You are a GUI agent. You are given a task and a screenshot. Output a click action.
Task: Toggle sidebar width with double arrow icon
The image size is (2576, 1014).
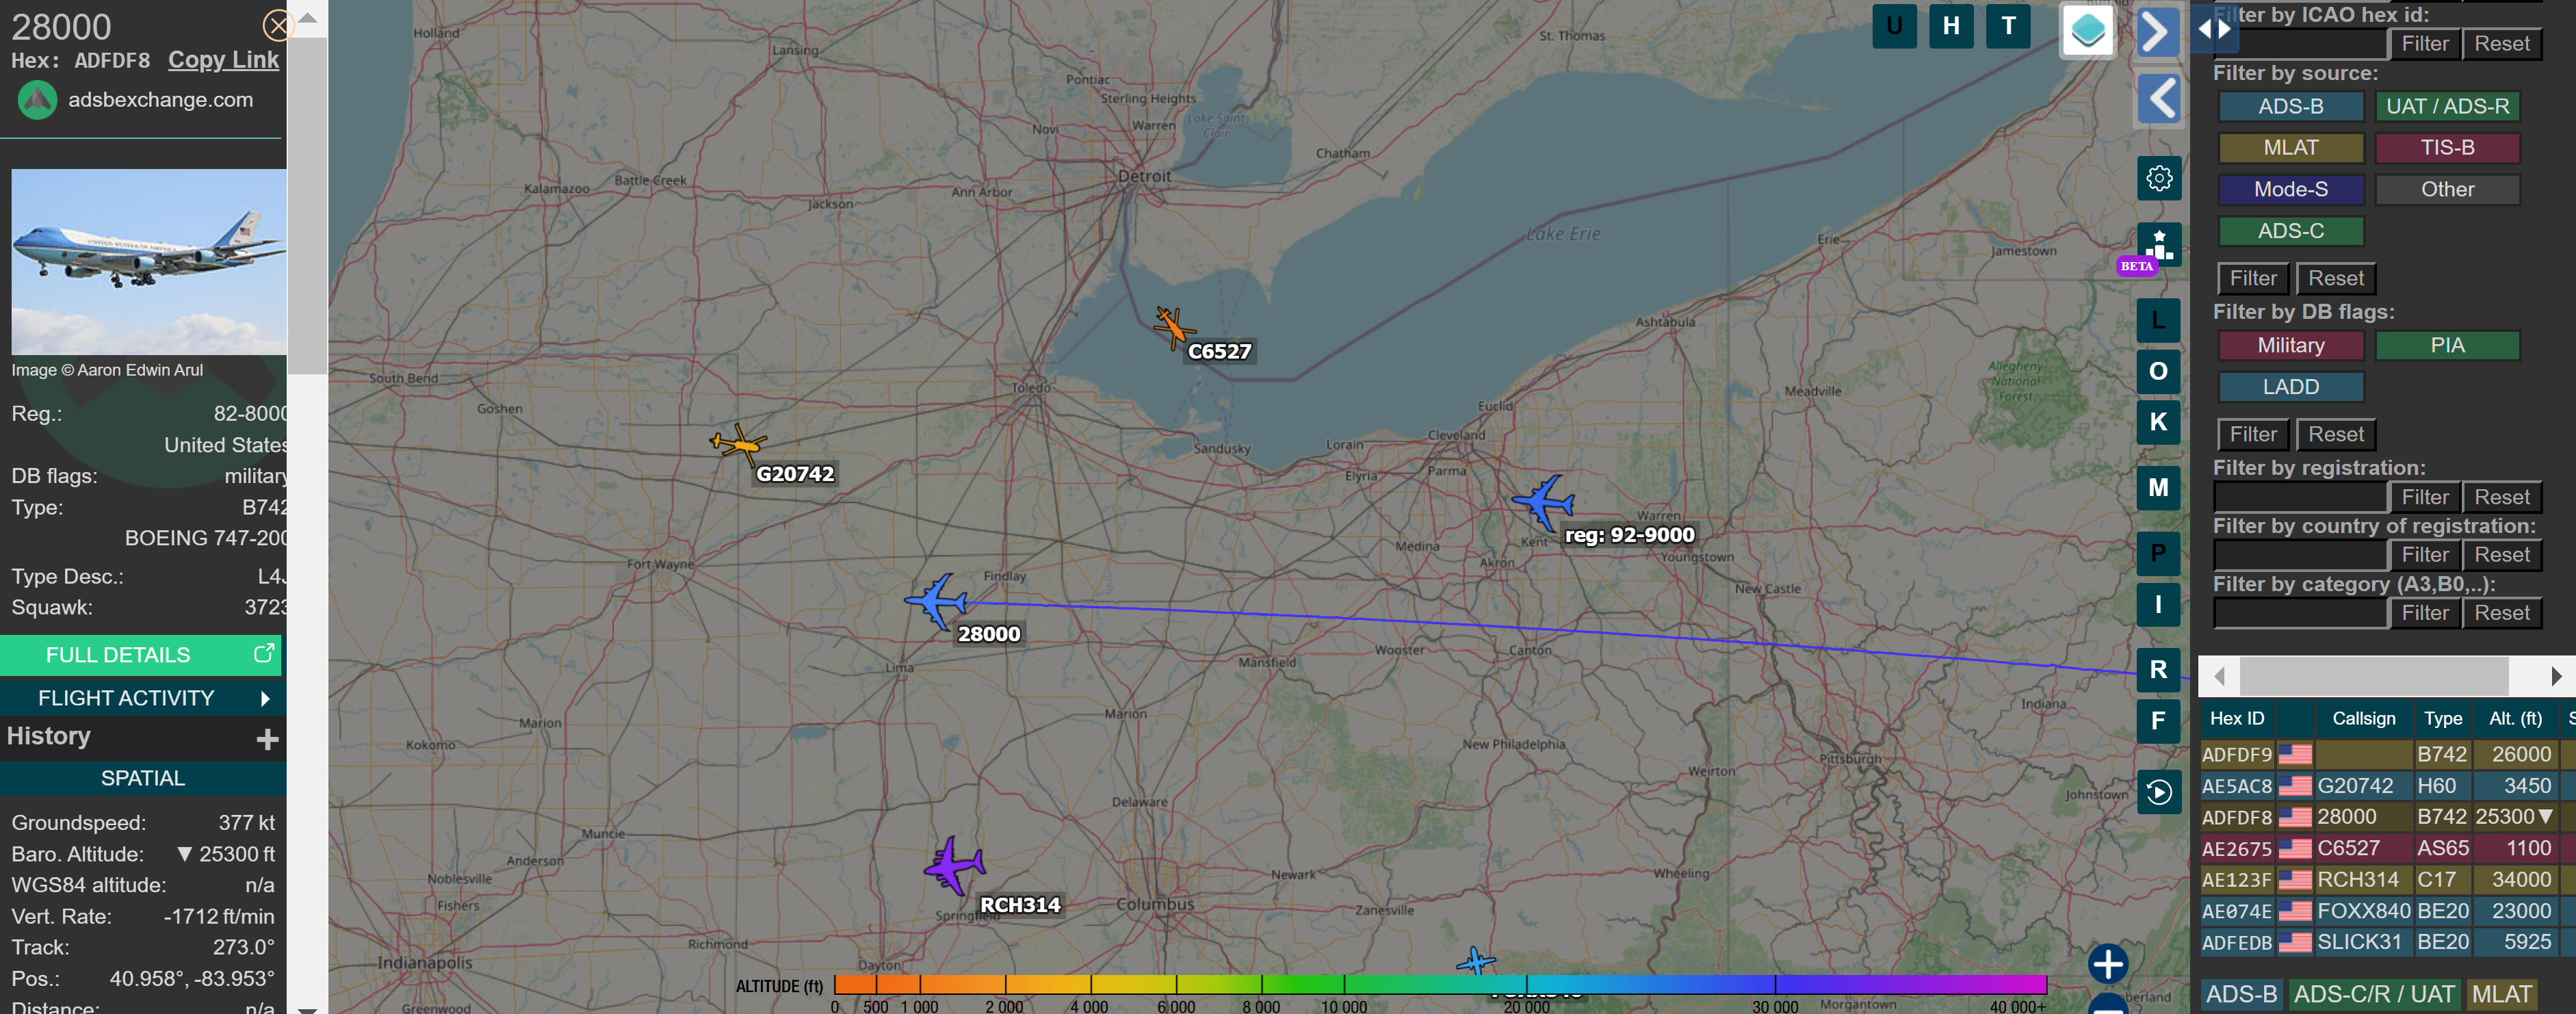(x=2215, y=29)
